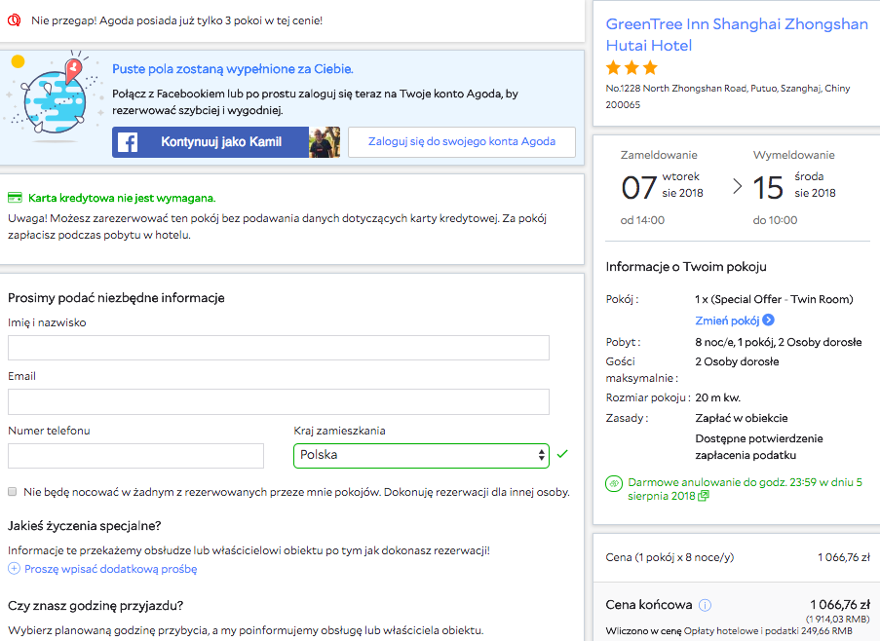Click the Facebook logo icon
This screenshot has width=880, height=641.
[128, 142]
